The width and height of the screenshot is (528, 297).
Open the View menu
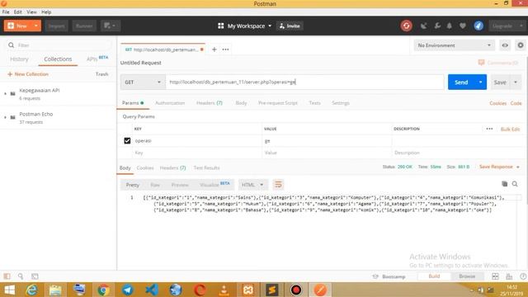coord(31,12)
